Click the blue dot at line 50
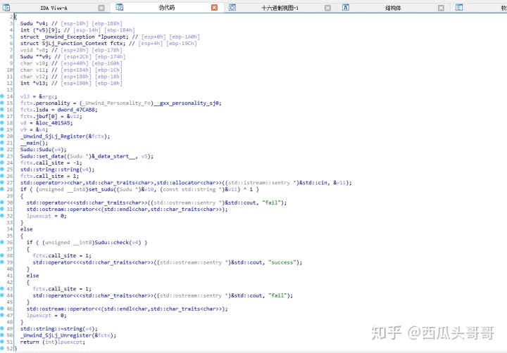507x353 pixels. point(2,335)
